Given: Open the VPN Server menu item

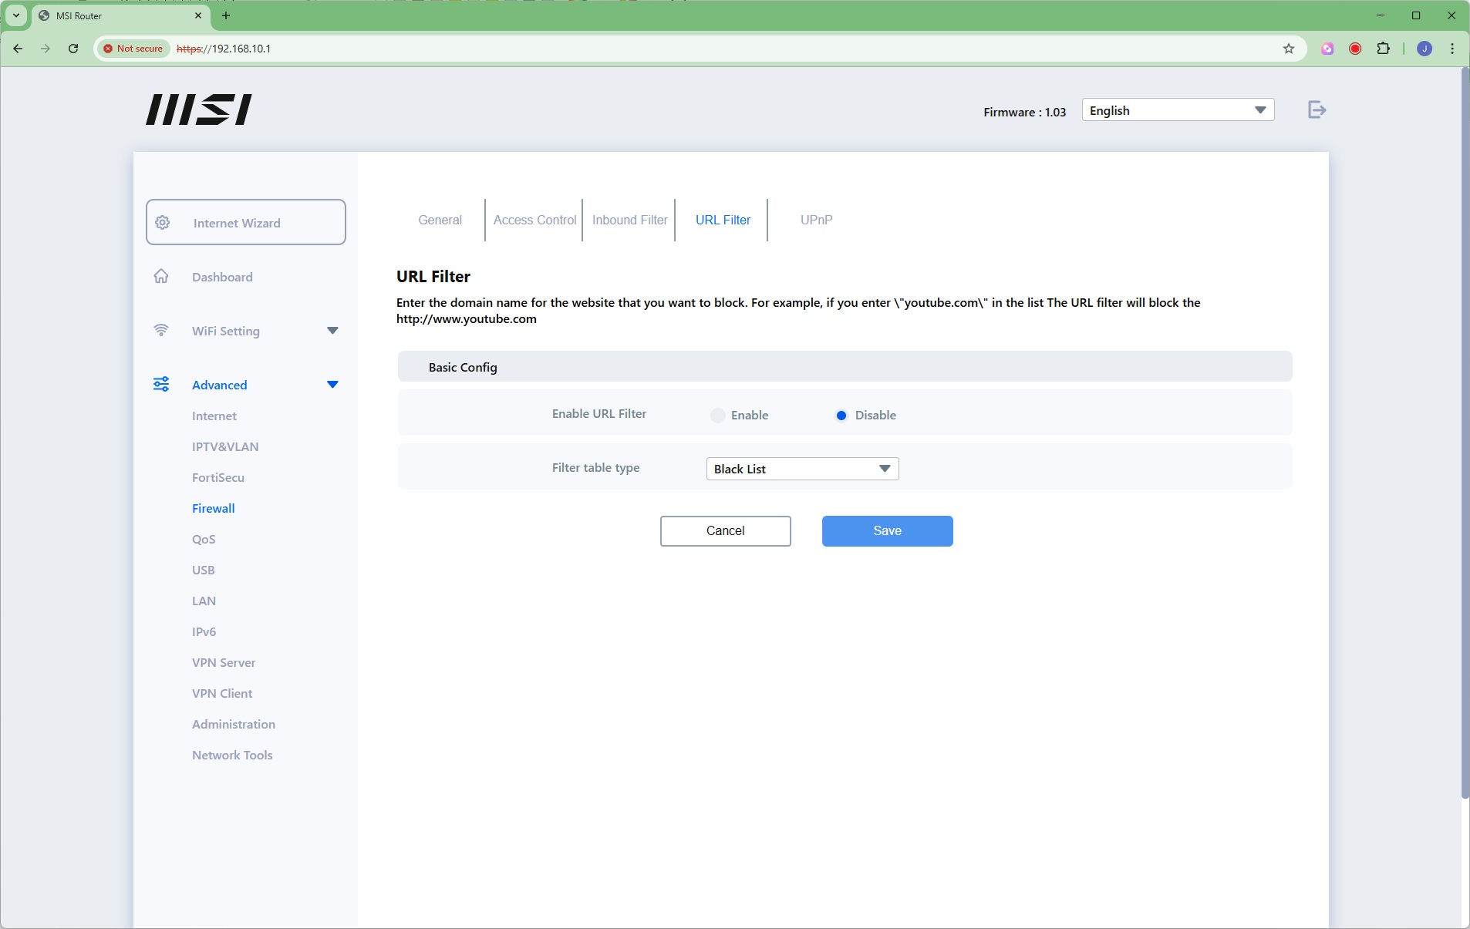Looking at the screenshot, I should (x=224, y=662).
